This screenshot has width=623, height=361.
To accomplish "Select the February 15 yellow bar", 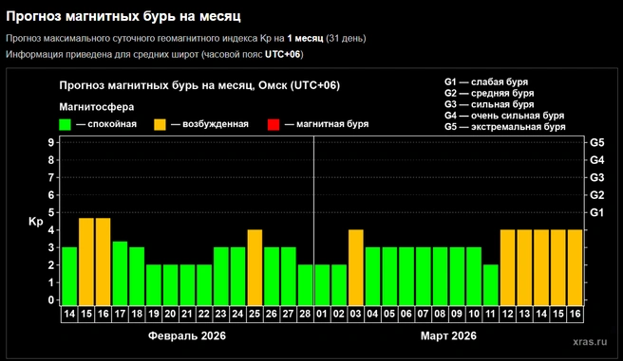I will tap(86, 262).
